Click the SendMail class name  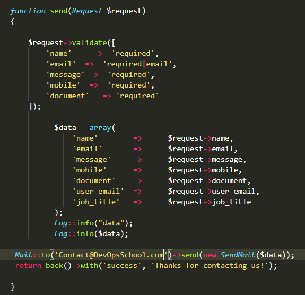[238, 255]
